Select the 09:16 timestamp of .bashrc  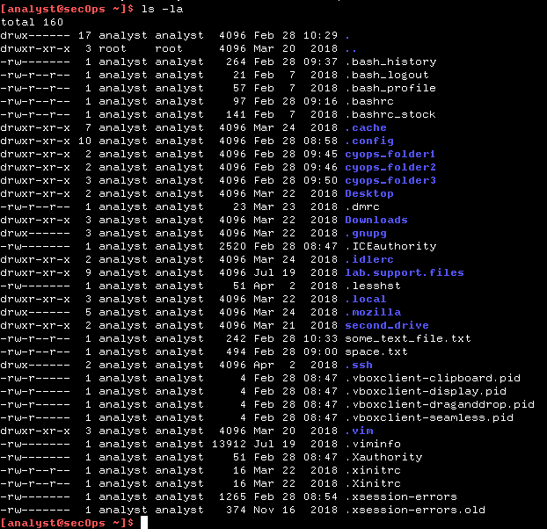[320, 101]
